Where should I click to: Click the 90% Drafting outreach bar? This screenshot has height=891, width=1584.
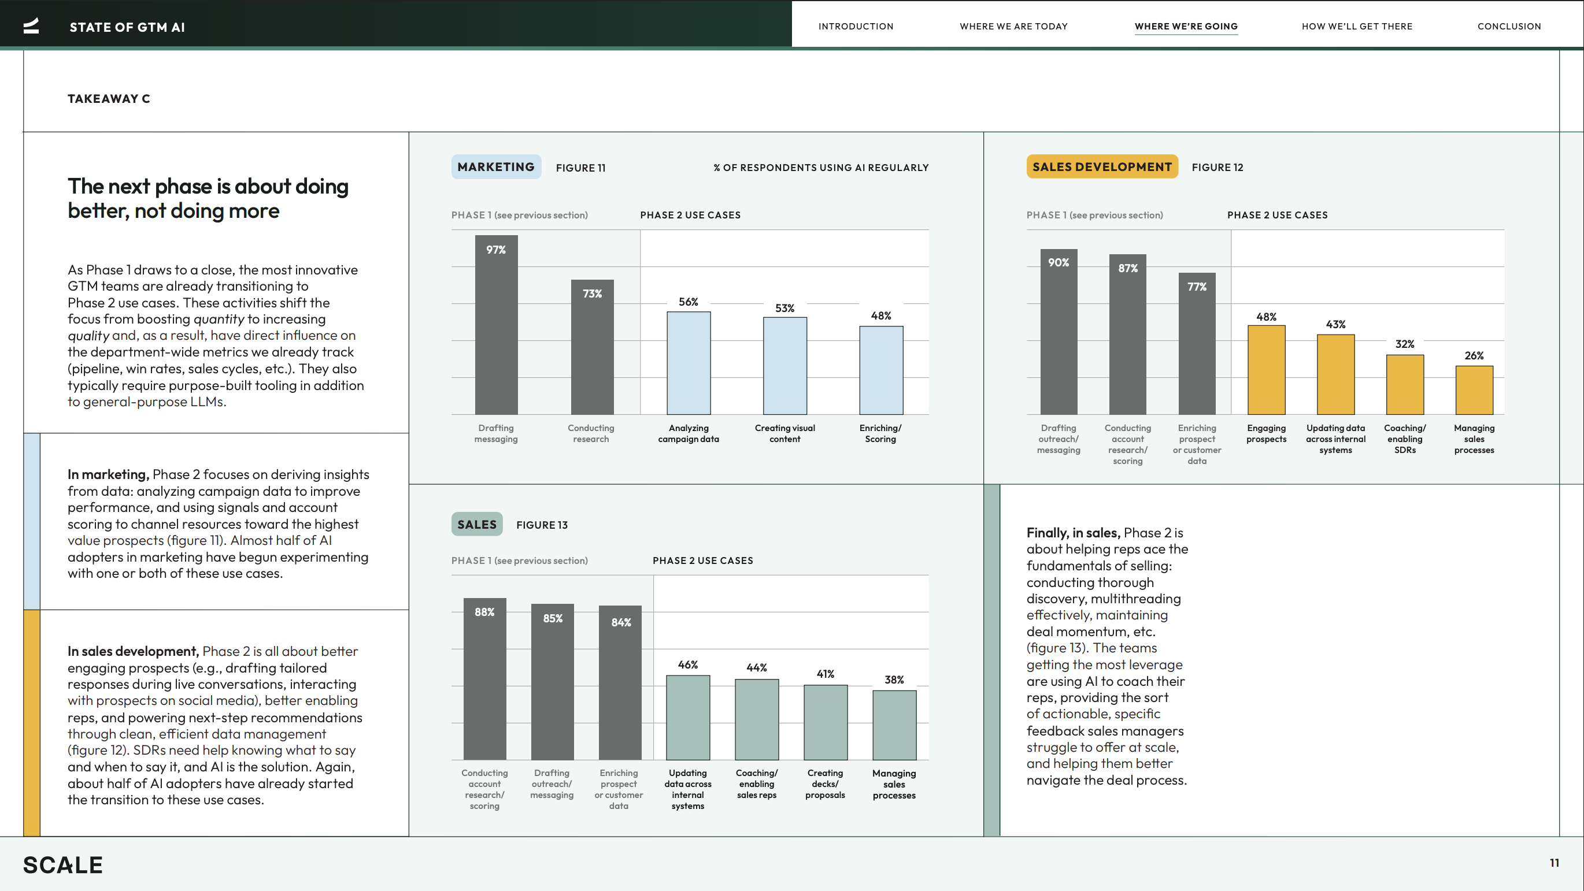click(x=1059, y=332)
